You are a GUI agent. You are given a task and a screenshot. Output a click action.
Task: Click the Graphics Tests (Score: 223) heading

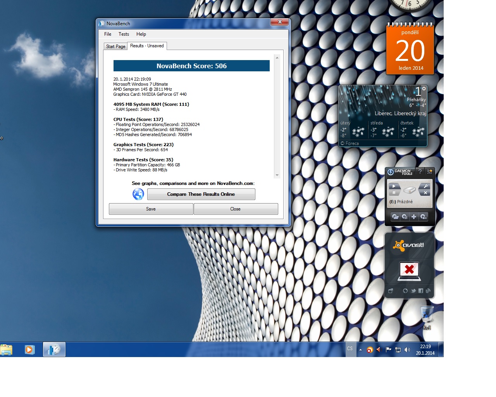[143, 145]
